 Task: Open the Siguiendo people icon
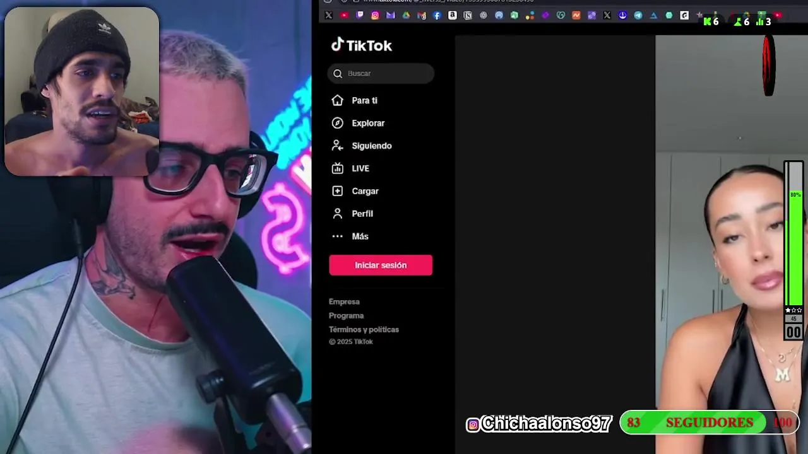[x=338, y=146]
